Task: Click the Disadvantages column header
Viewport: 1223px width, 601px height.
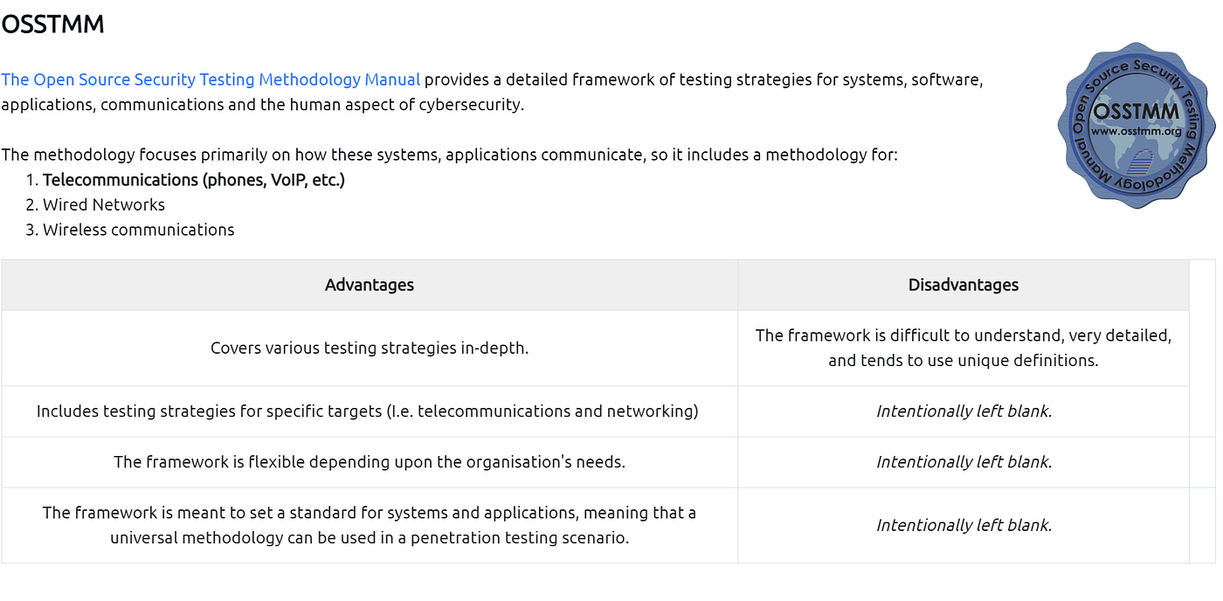Action: tap(964, 285)
